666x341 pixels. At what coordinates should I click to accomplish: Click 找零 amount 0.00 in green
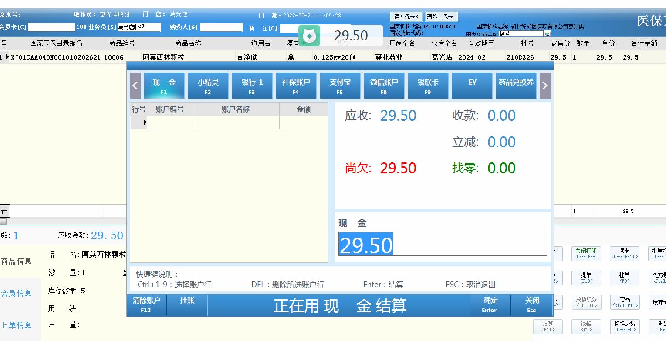[x=501, y=168]
